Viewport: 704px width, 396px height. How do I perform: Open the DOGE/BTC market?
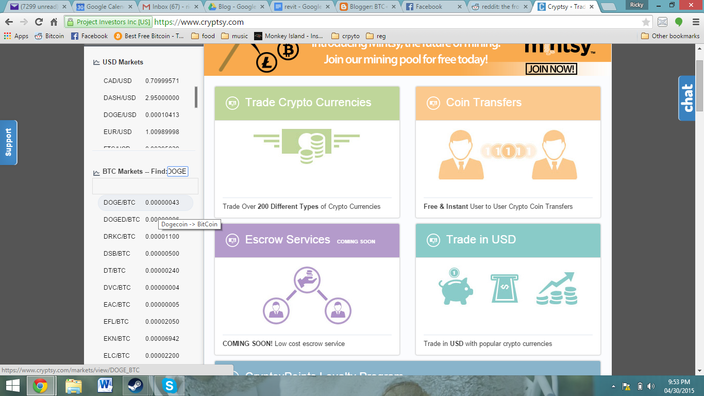click(145, 203)
